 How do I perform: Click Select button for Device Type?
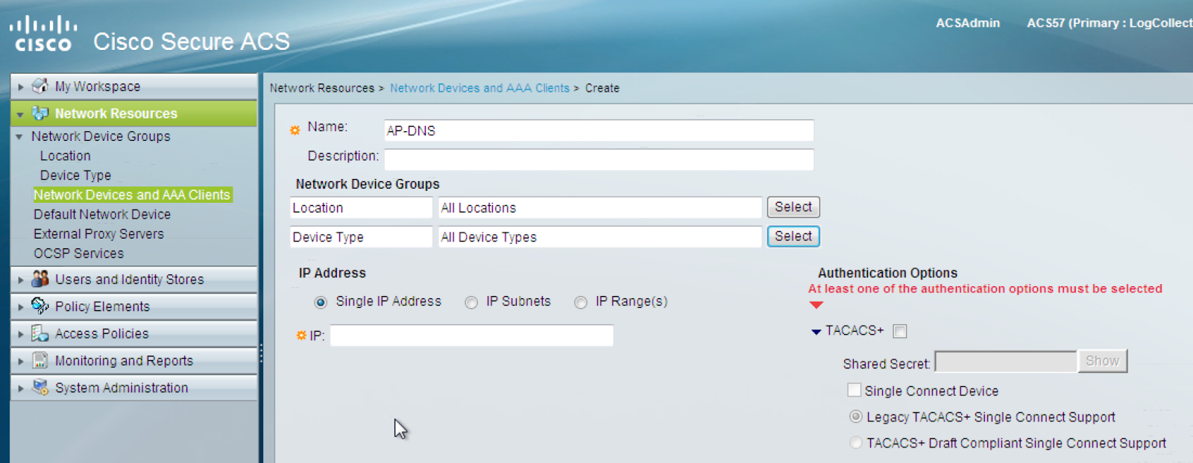tap(793, 236)
